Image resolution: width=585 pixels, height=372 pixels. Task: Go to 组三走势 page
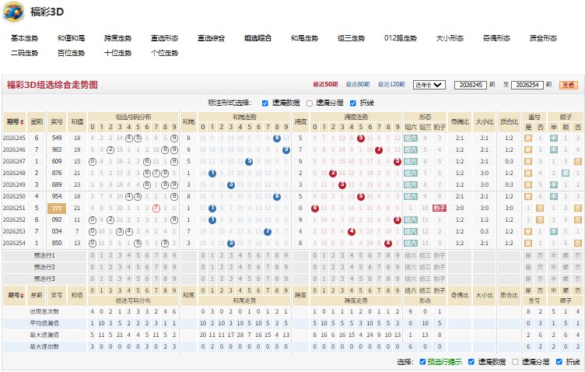tap(351, 38)
